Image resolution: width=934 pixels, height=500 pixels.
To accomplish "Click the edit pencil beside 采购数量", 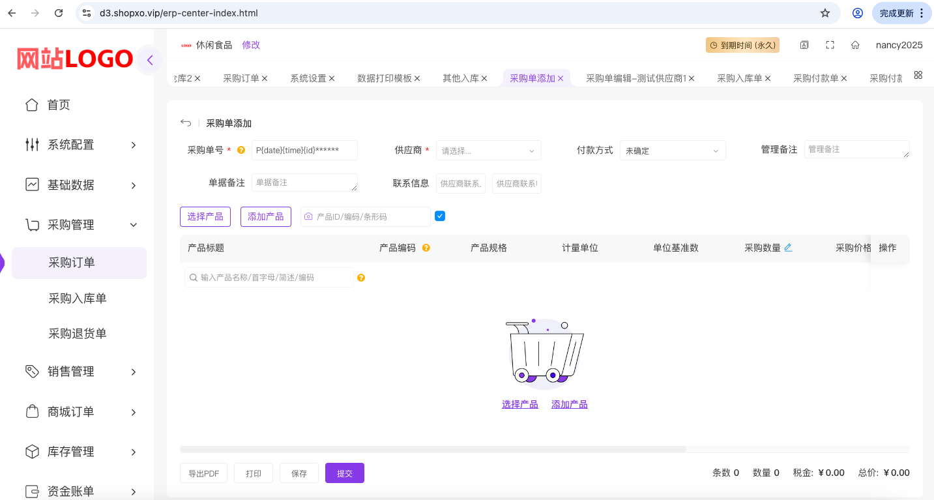I will tap(788, 248).
